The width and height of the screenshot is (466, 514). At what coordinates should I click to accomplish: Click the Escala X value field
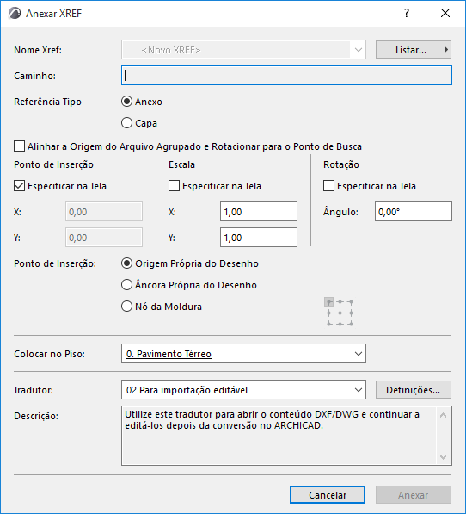[x=259, y=212]
